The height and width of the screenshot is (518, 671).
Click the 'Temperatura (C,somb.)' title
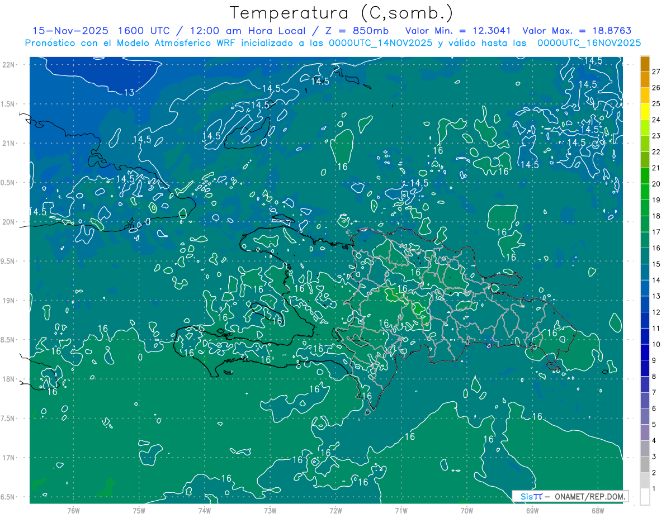pos(341,13)
